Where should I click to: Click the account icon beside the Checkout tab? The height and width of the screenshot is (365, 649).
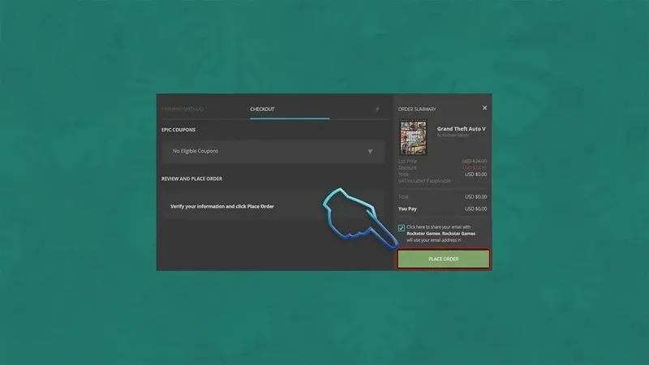376,108
